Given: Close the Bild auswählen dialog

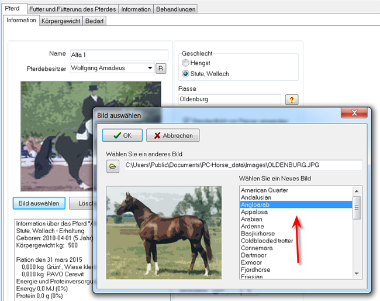Looking at the screenshot, I should click(x=354, y=113).
